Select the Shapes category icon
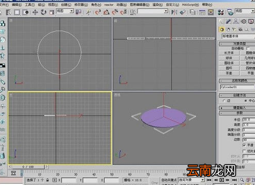255x185 pixels. pyautogui.click(x=228, y=29)
